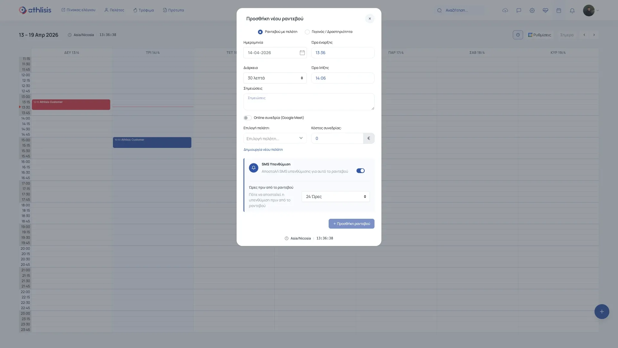The width and height of the screenshot is (618, 348).
Task: Enable the Online συνεδρία Google Meet toggle
Action: (247, 118)
